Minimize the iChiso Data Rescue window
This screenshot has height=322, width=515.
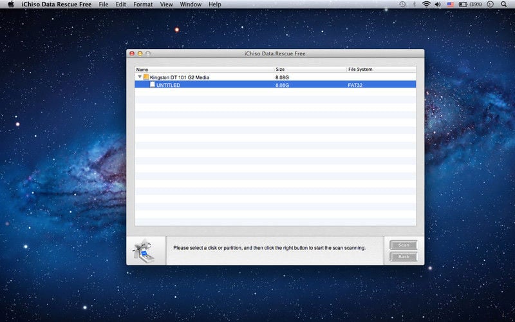click(x=140, y=53)
